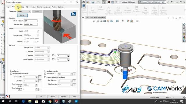186x104 pixels.
Task: Click the Save icon in SOLIDWORKS toolbar
Action: pos(88,2)
